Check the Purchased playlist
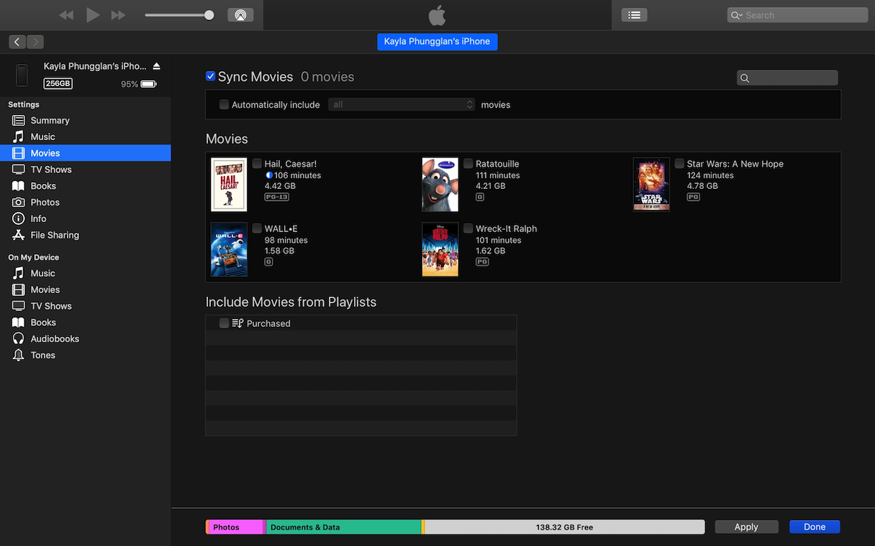This screenshot has width=875, height=546. click(224, 323)
